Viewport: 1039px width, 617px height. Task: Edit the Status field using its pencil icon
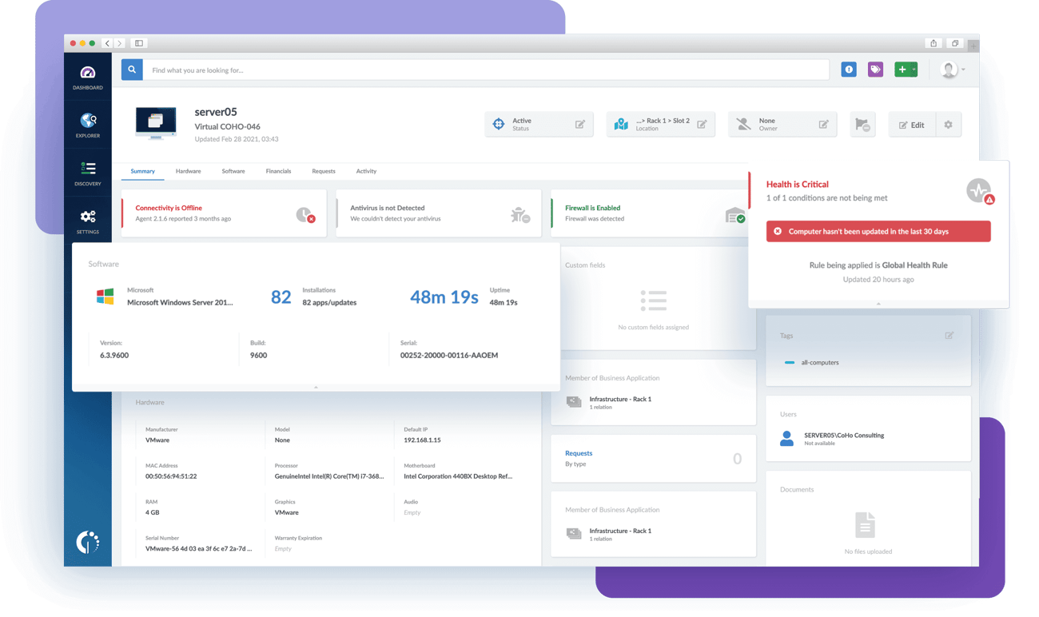pos(580,124)
